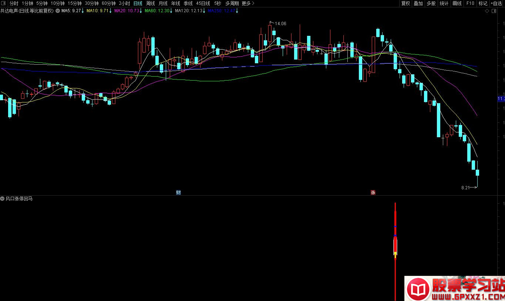
Task: Switch to 月线 monthly chart
Action: pos(163,3)
